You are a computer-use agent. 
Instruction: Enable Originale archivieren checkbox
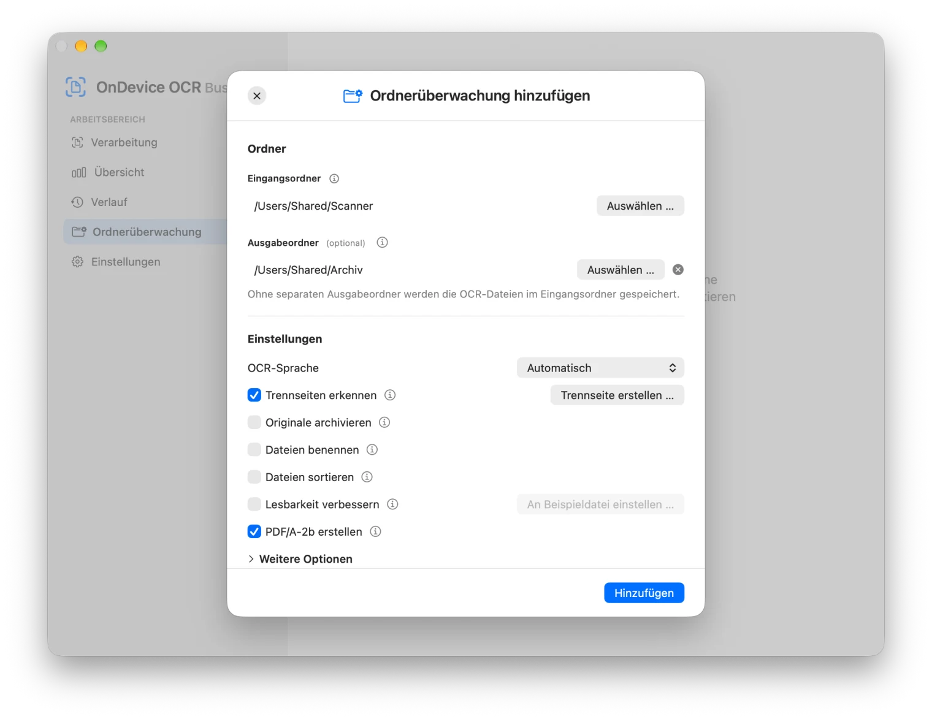254,422
